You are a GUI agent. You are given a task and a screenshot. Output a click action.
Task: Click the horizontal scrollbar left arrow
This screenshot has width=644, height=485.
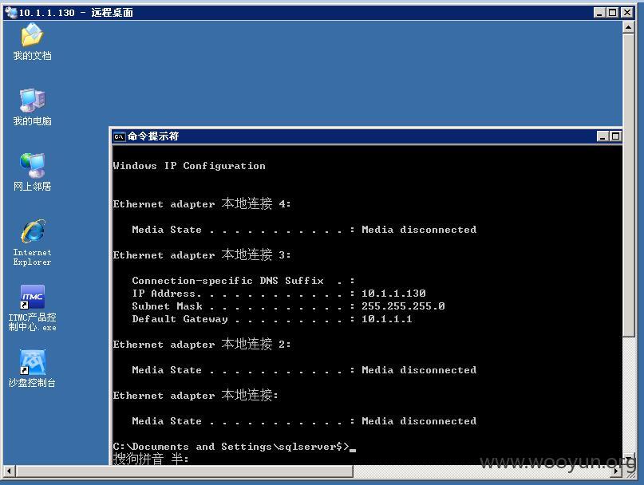(9, 471)
